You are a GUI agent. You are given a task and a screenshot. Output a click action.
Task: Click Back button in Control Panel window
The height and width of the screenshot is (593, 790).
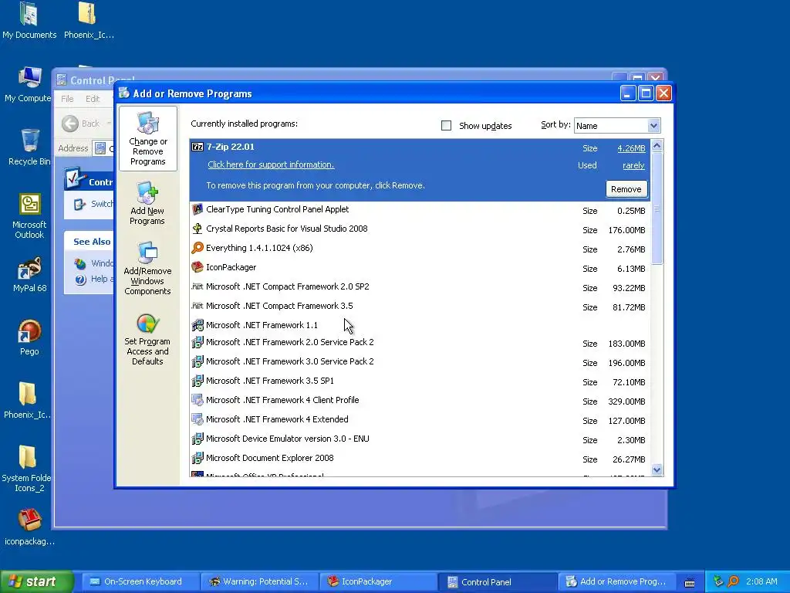(80, 124)
